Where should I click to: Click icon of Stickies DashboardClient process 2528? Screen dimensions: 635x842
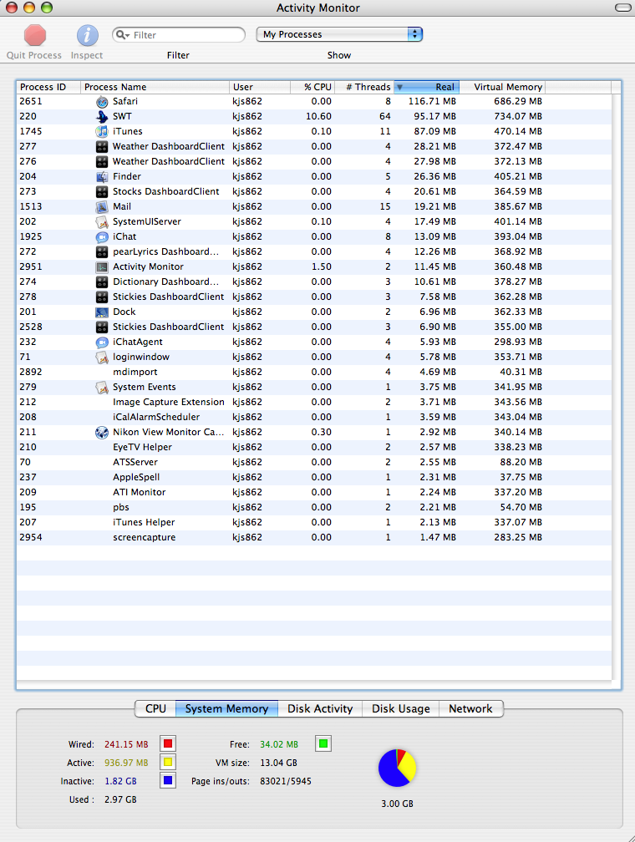click(102, 327)
